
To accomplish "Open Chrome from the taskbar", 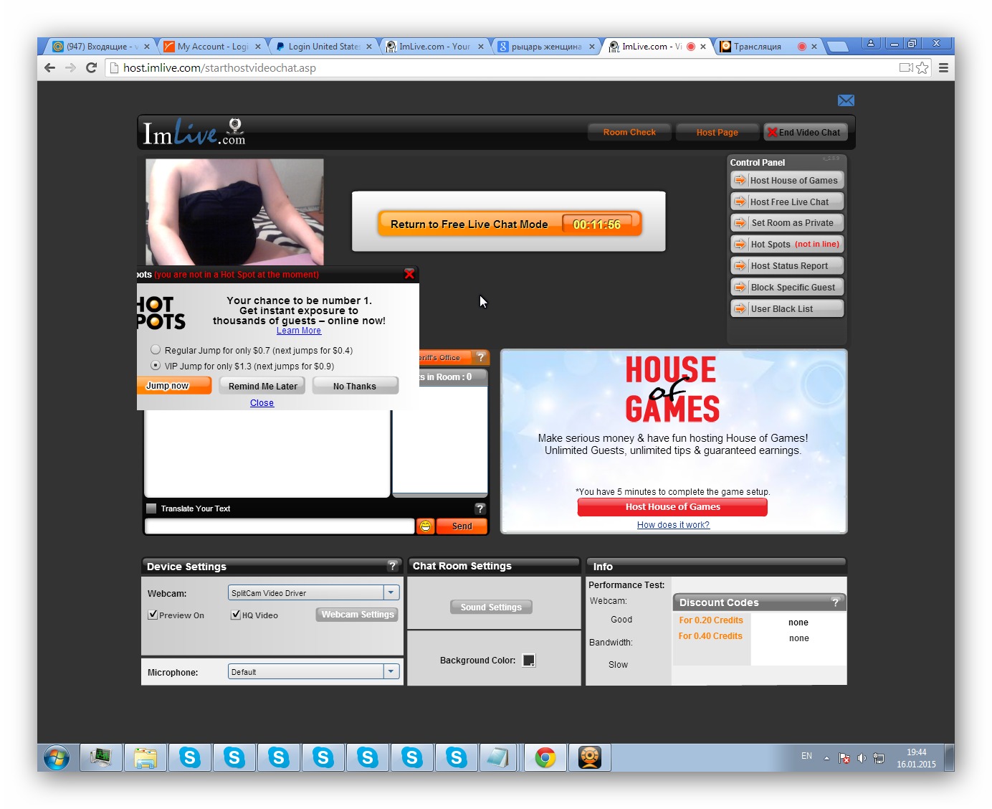I will pyautogui.click(x=545, y=757).
